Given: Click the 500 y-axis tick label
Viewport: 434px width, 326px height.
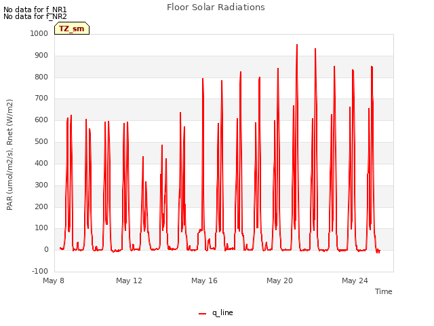Looking at the screenshot, I should tap(41, 142).
